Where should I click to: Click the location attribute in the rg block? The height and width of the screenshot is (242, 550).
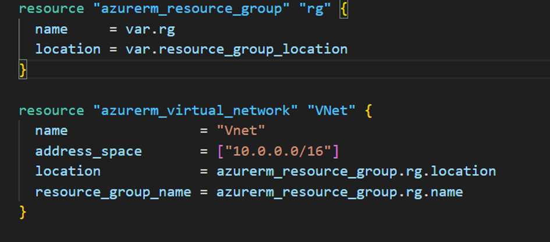pyautogui.click(x=68, y=49)
